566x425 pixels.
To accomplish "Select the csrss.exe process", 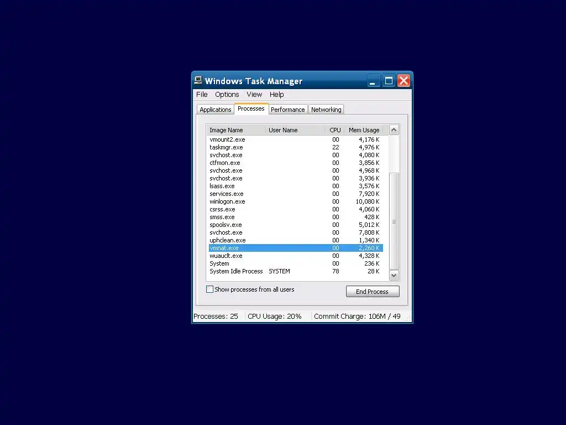I will click(296, 209).
